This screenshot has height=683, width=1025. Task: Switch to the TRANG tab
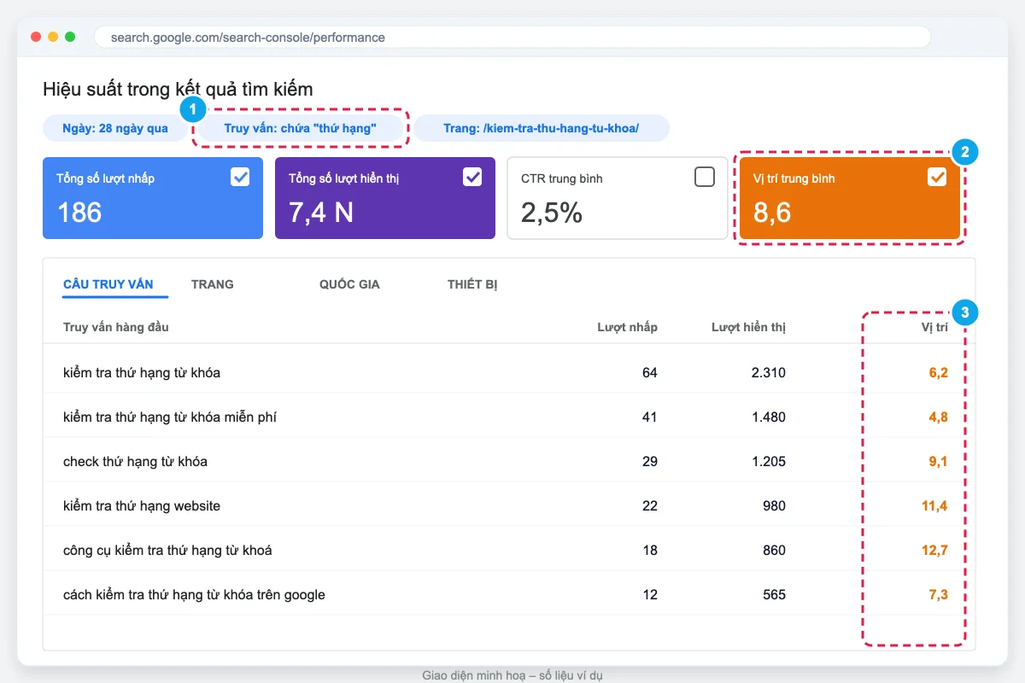pyautogui.click(x=213, y=284)
